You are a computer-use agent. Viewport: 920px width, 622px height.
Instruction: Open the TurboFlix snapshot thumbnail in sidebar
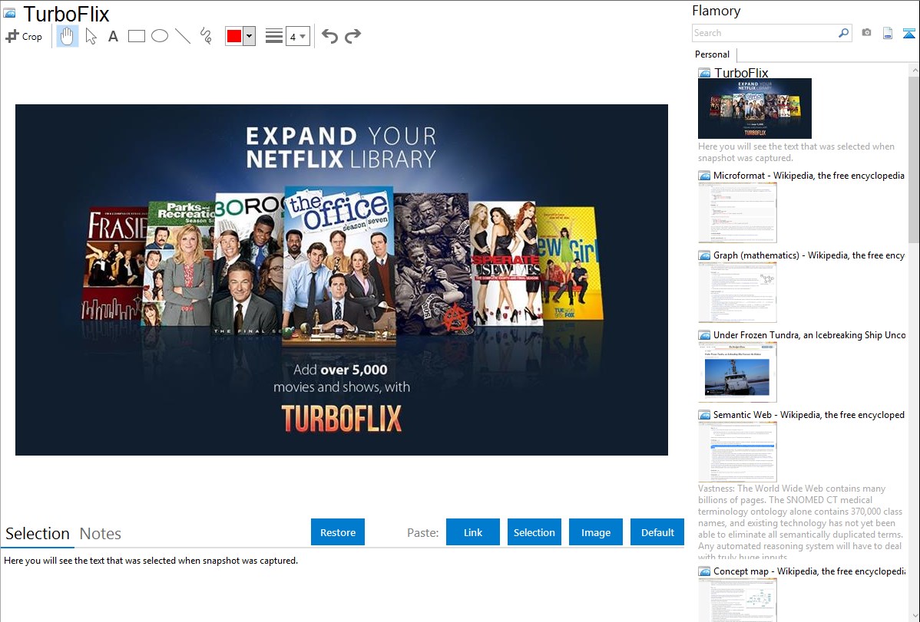click(x=755, y=108)
